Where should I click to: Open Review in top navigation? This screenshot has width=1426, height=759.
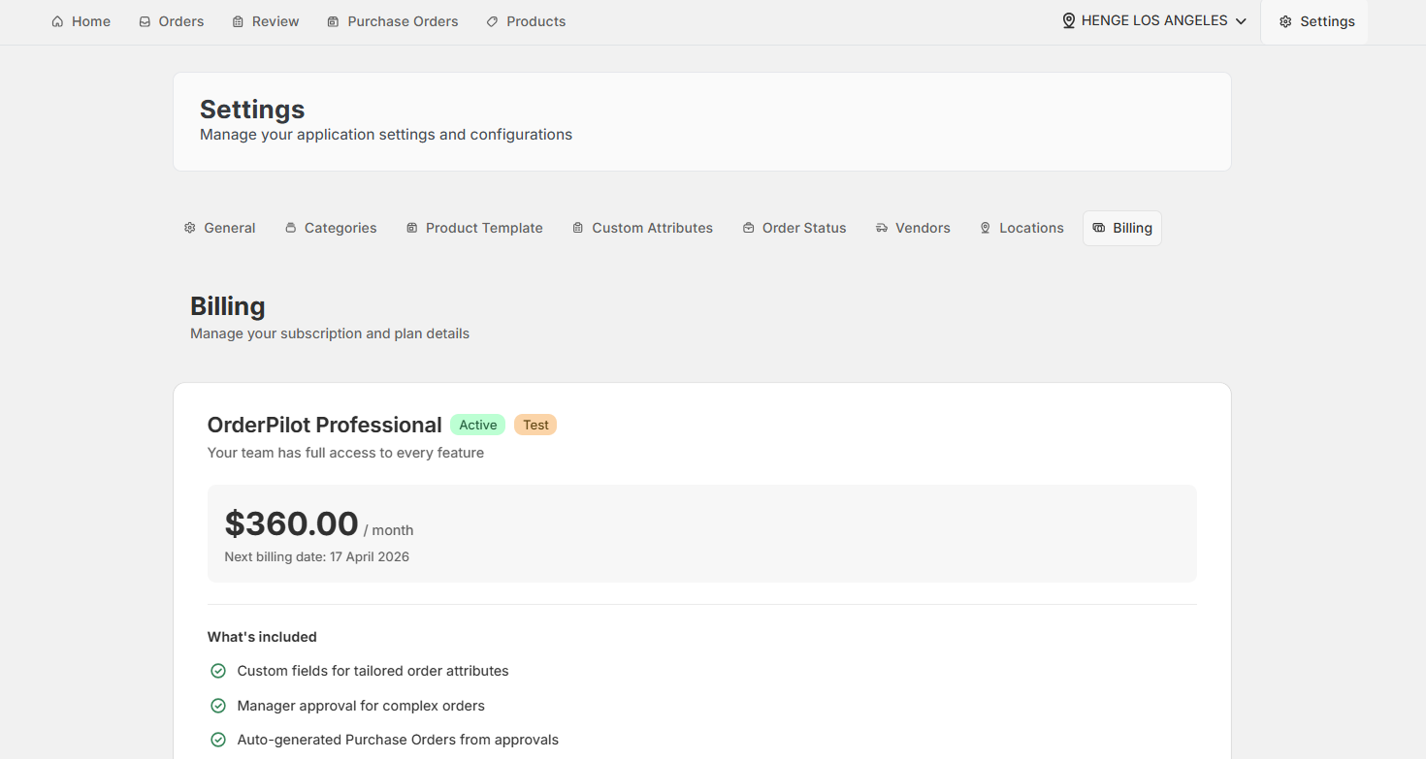[266, 21]
